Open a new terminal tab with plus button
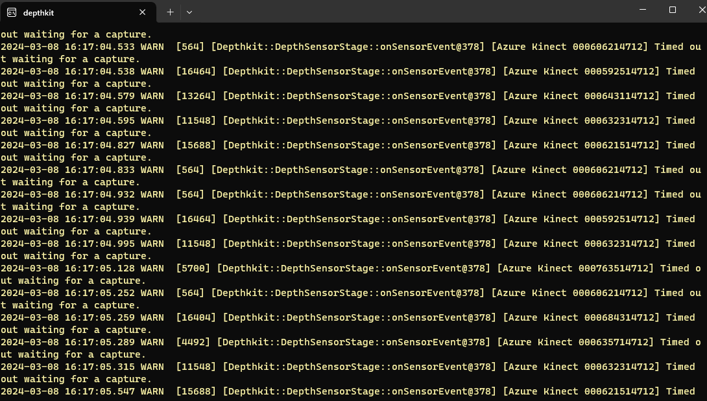The image size is (707, 401). pyautogui.click(x=170, y=12)
